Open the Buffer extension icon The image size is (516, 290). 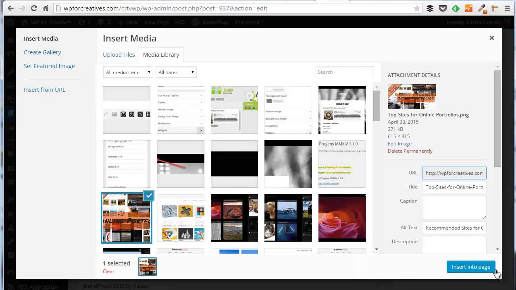point(430,8)
